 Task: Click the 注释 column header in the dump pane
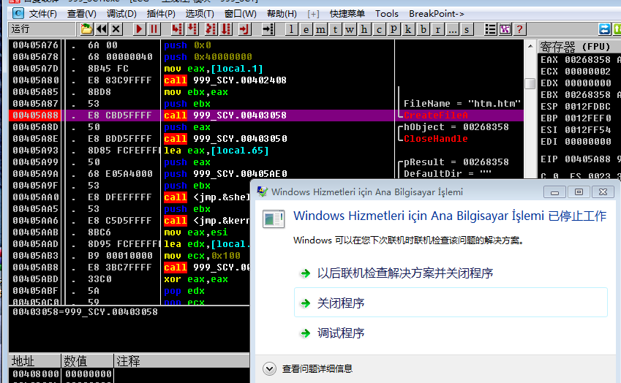point(182,361)
